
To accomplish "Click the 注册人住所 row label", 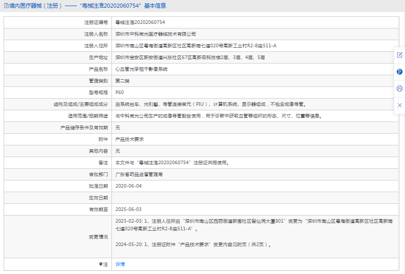I will (96, 46).
